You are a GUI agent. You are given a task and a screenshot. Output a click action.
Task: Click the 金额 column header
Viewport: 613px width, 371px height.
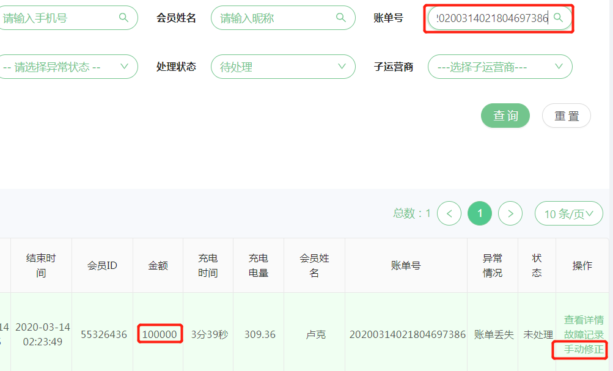[x=158, y=266]
